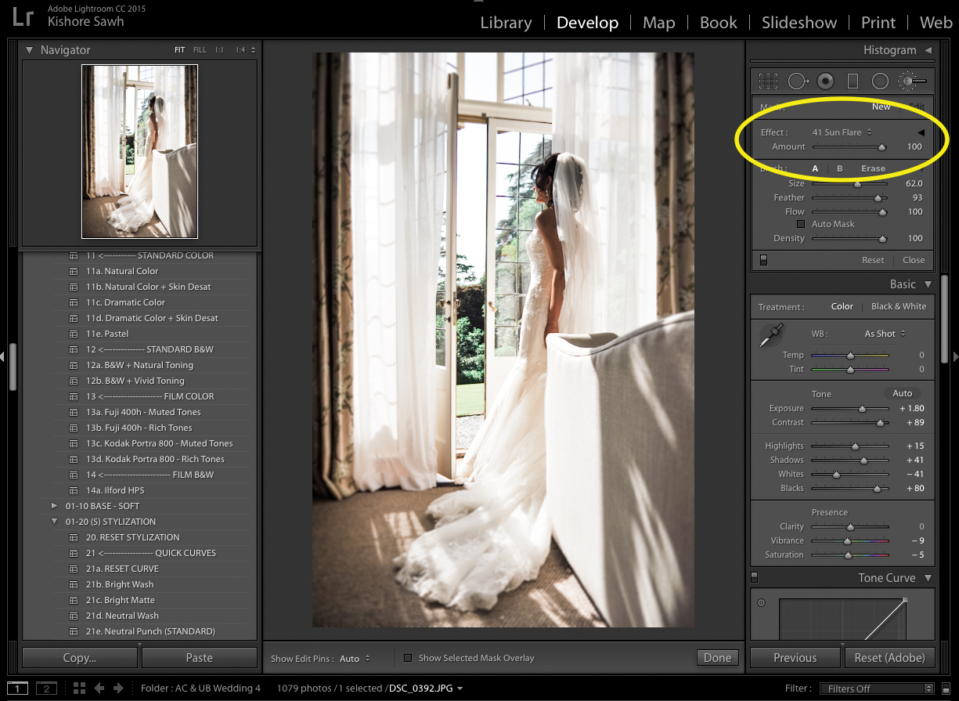
Task: Hide the left panel with edge arrow
Action: click(3, 356)
